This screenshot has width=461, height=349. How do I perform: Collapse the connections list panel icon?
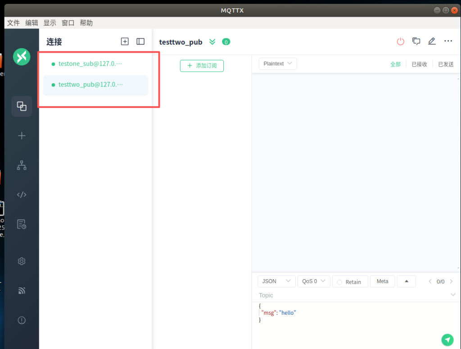click(140, 41)
